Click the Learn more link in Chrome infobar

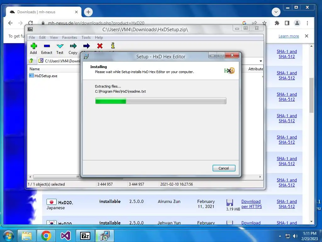(x=289, y=36)
